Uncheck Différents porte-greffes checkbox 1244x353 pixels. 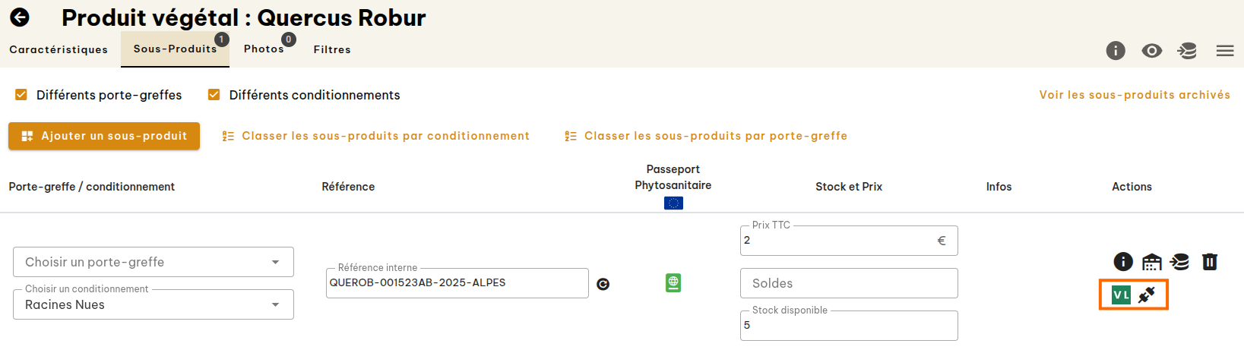click(21, 95)
